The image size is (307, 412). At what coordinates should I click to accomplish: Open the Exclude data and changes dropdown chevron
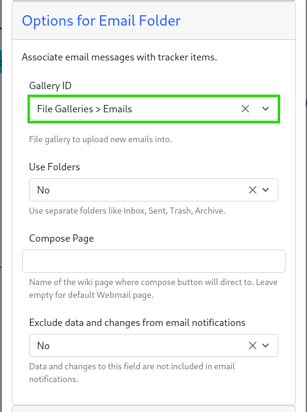coord(265,345)
